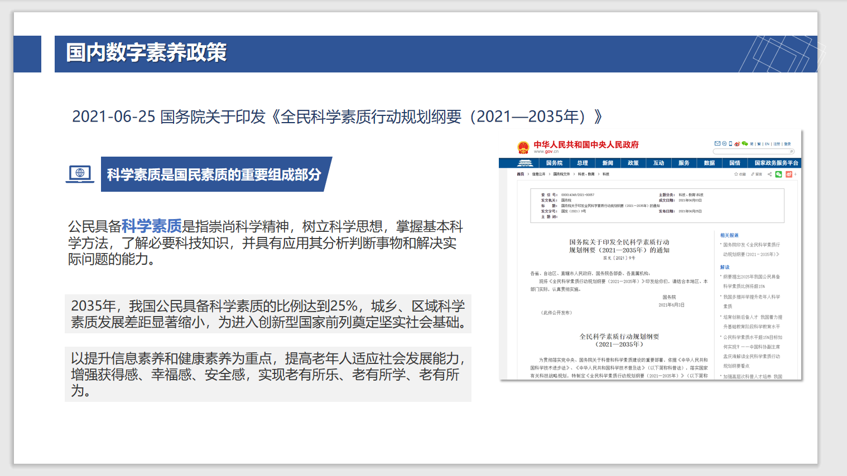The width and height of the screenshot is (847, 476).
Task: Switch to 繁 traditional Chinese
Action: pos(759,143)
